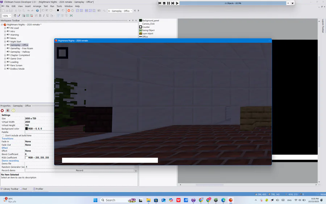Toggle Don't include at build time checkbox

(x=3, y=136)
